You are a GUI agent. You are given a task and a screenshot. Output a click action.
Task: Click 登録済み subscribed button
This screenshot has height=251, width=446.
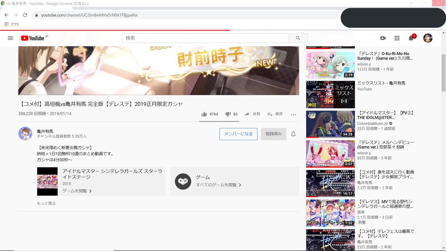[x=274, y=134]
